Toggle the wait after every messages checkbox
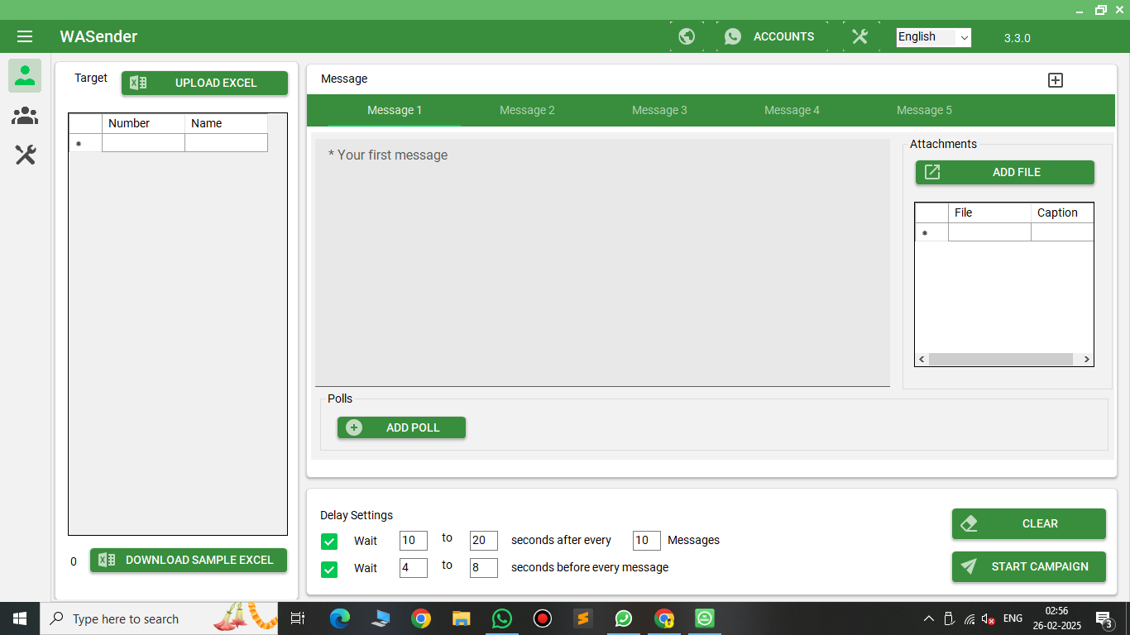Screen dimensions: 1130x635 point(329,542)
